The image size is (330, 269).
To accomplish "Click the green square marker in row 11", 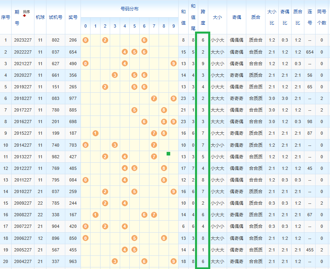I will pos(169,153).
